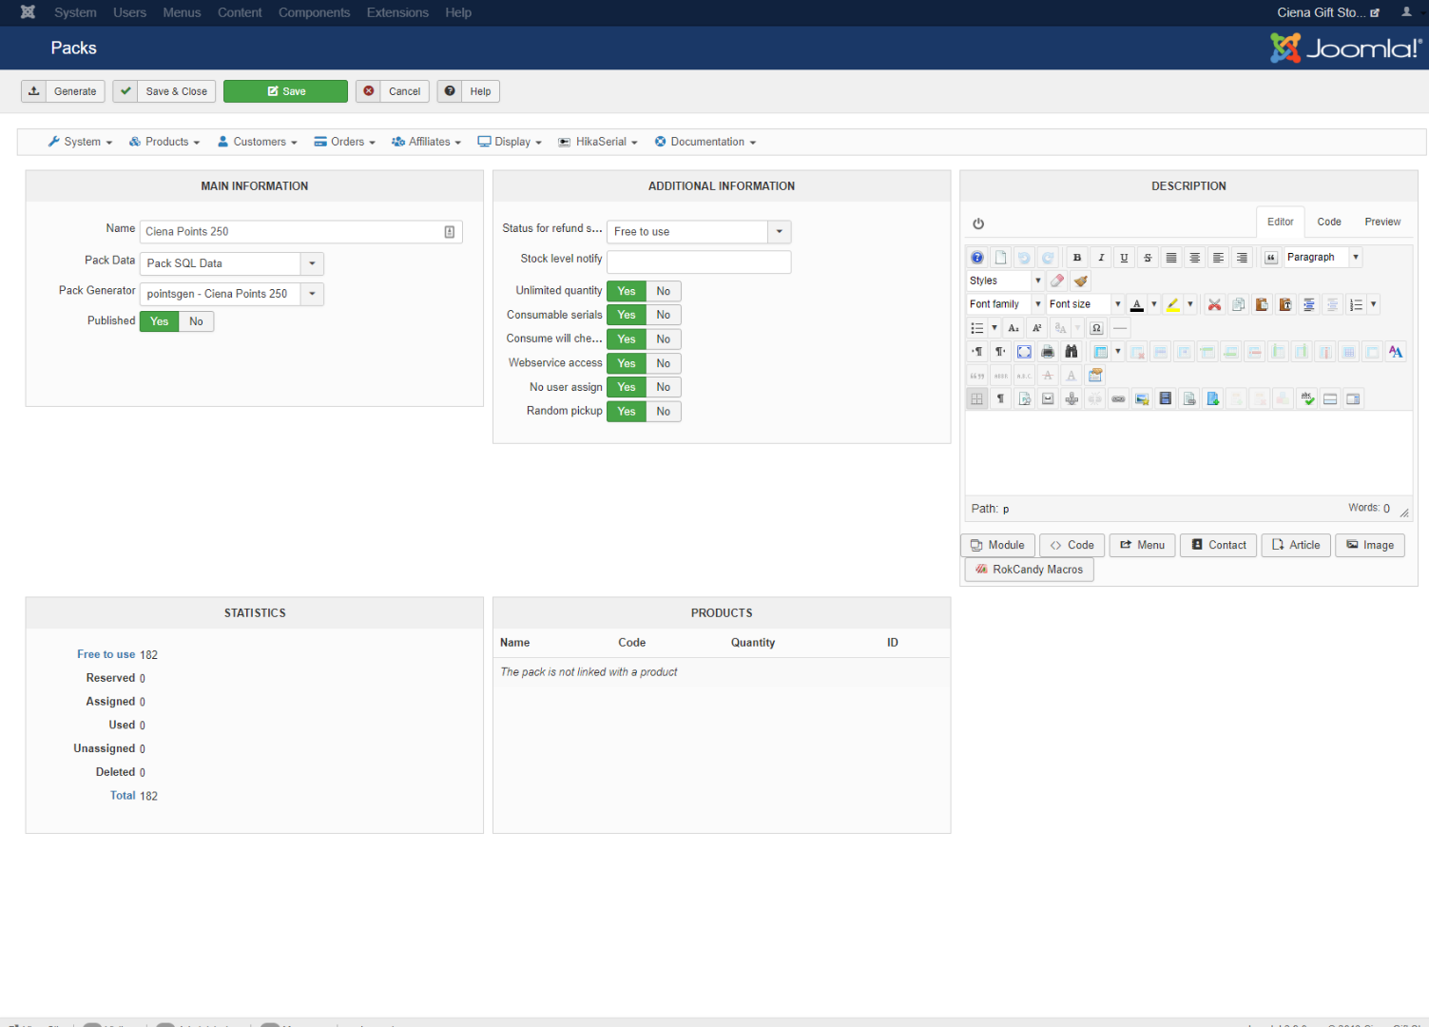Open Find with the binoculars icon
The width and height of the screenshot is (1429, 1027).
coord(1071,352)
